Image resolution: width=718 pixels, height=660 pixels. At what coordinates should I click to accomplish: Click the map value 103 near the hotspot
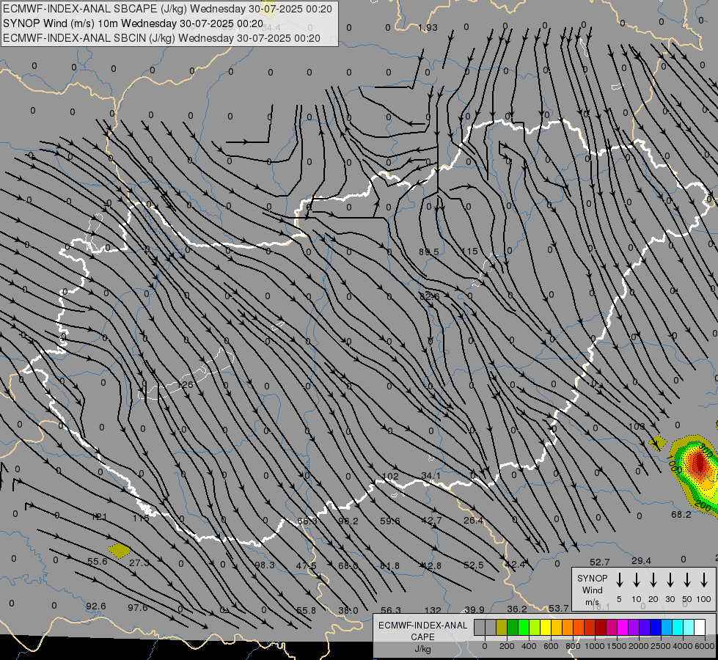637,426
